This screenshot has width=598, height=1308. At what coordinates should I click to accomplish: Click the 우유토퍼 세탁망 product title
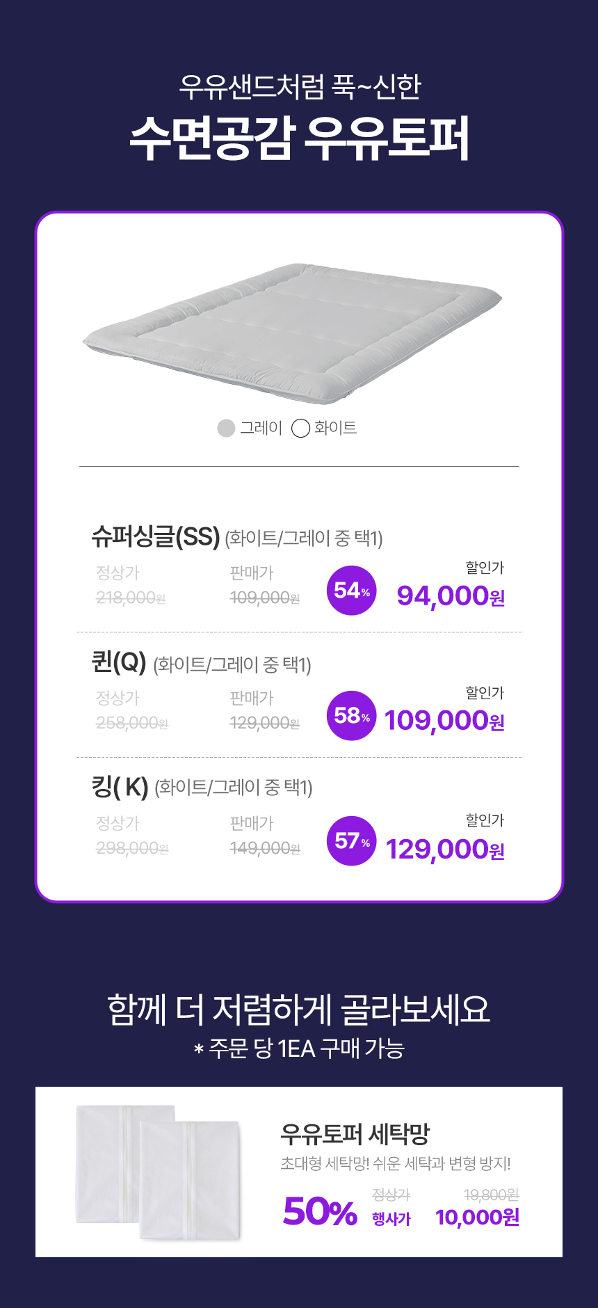355,1134
